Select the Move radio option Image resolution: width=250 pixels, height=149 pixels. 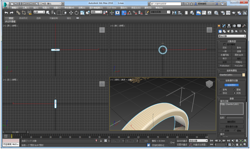pyautogui.click(x=221, y=93)
